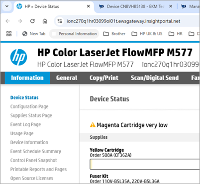
Task: Open Device Status in sidebar
Action: (24, 97)
